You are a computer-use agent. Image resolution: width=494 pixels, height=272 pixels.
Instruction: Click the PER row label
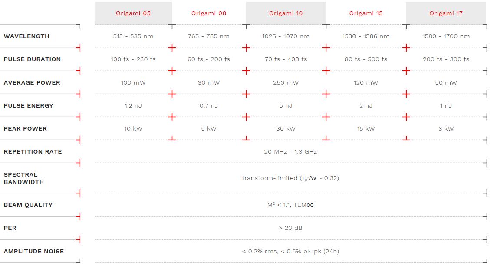point(10,228)
